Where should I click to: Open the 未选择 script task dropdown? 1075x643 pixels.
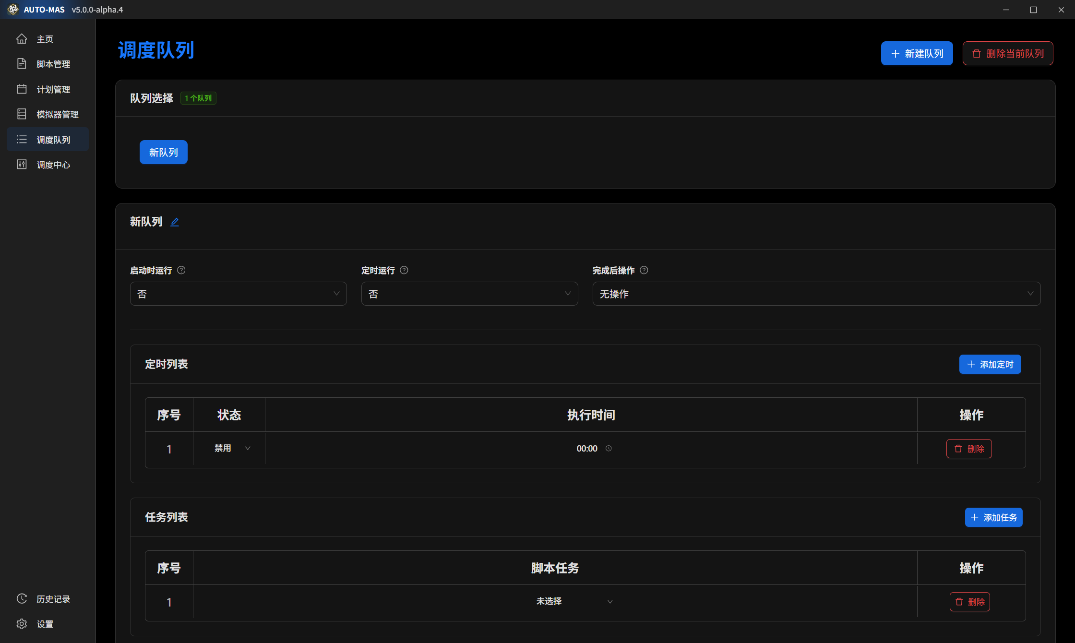[x=573, y=601]
